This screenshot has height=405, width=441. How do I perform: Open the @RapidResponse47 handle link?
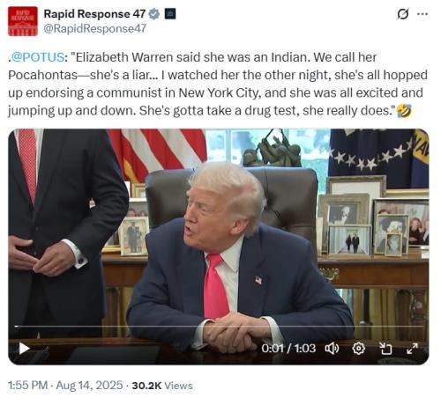tap(95, 28)
